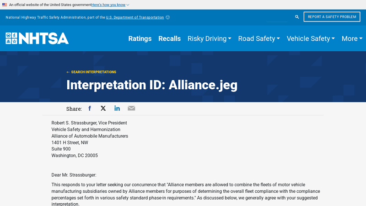The height and width of the screenshot is (206, 366).
Task: Open "Here's how you know" link
Action: point(108,5)
